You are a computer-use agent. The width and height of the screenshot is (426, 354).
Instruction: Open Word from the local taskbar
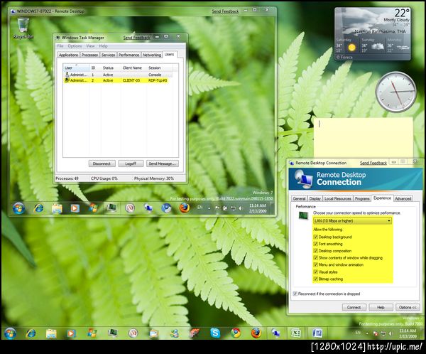tap(317, 333)
